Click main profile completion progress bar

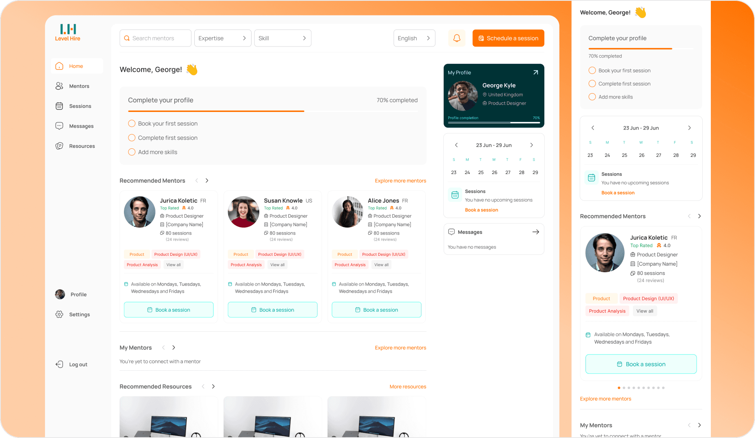[x=273, y=111]
